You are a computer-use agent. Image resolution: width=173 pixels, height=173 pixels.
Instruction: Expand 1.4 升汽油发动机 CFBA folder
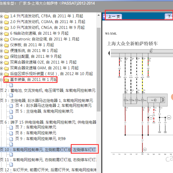pos(1,16)
